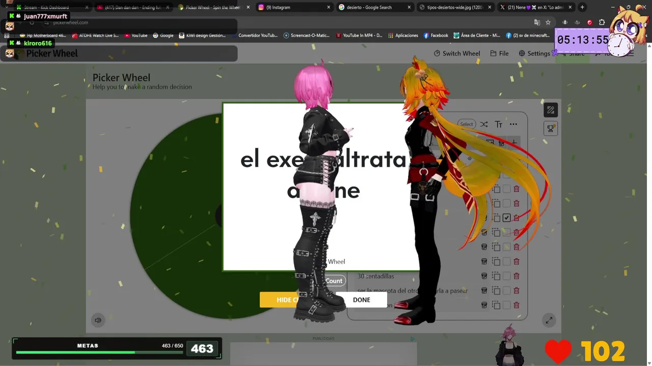Open the Google bookmark
This screenshot has width=652, height=366.
(163, 36)
